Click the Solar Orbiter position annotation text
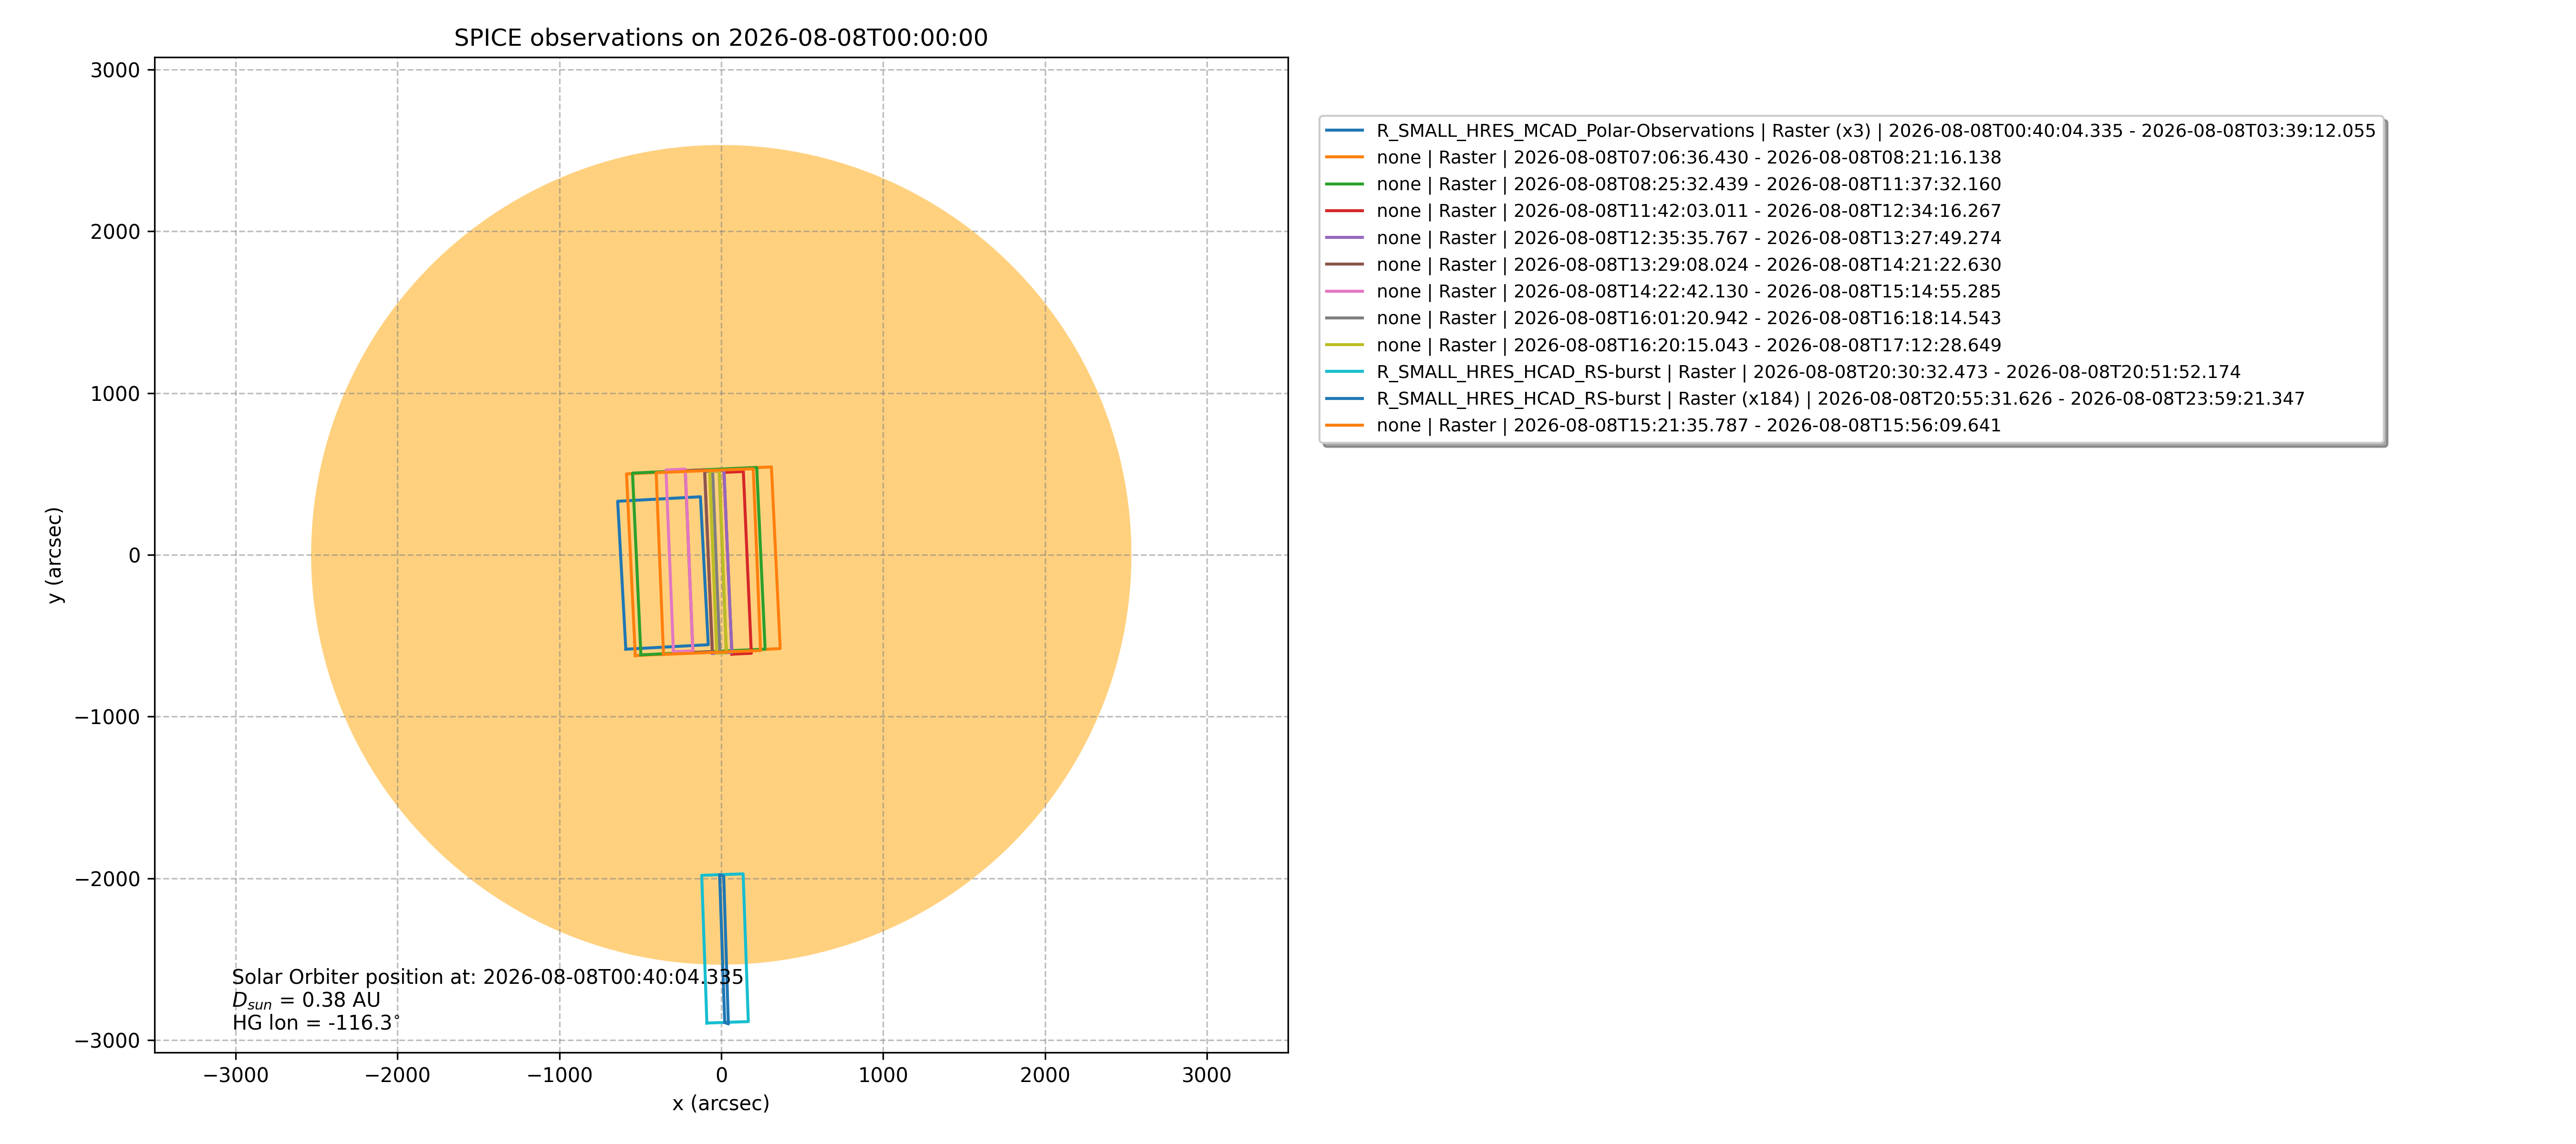The width and height of the screenshot is (2576, 1144). click(488, 977)
